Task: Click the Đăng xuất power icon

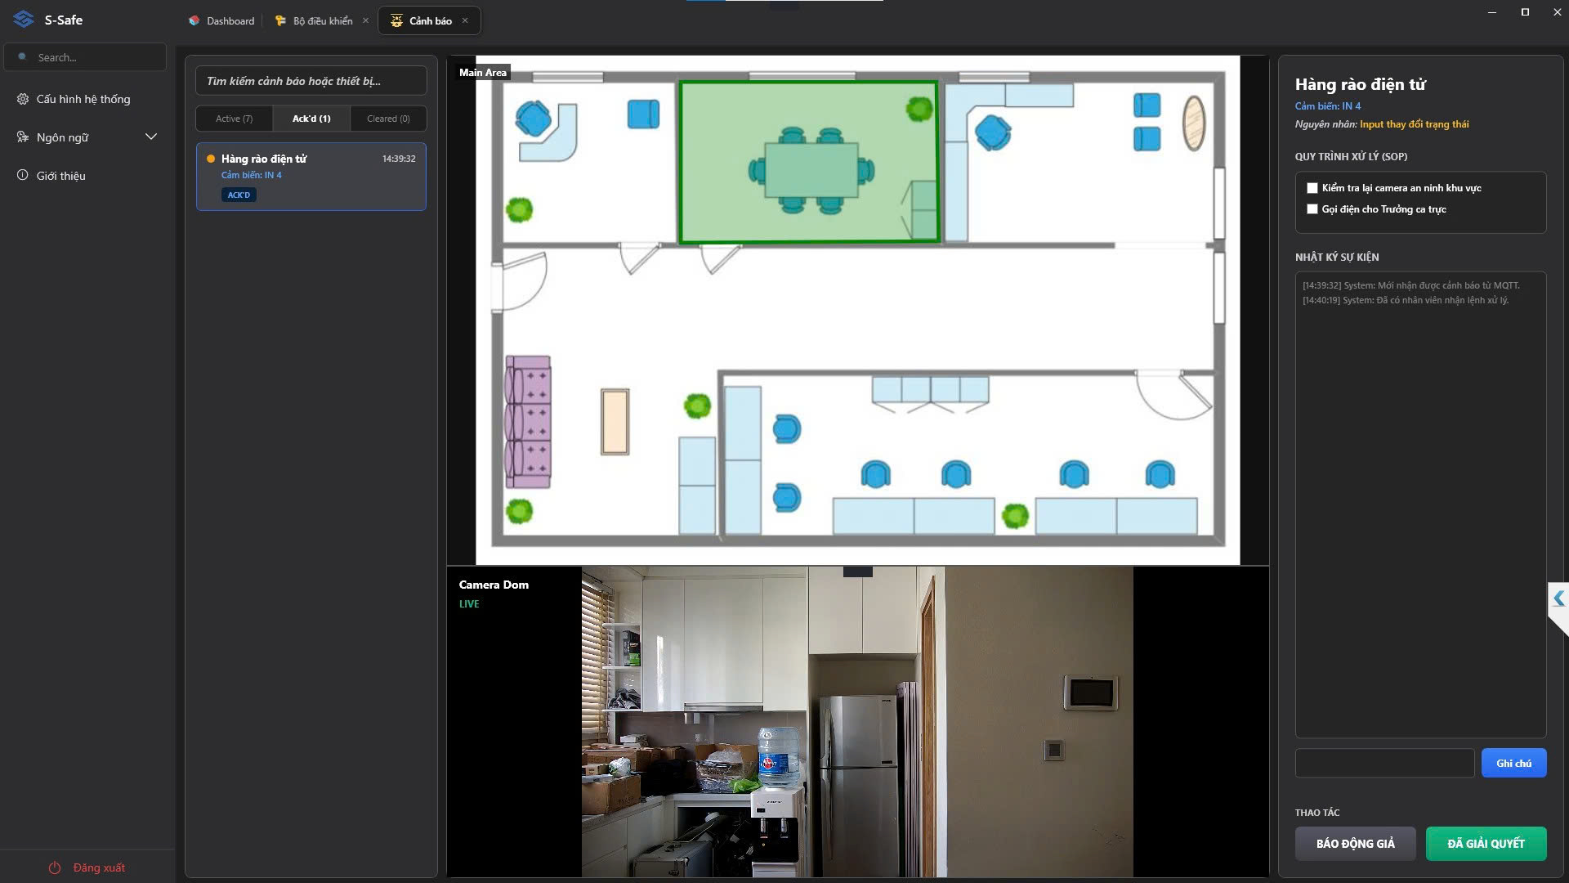Action: pos(55,867)
